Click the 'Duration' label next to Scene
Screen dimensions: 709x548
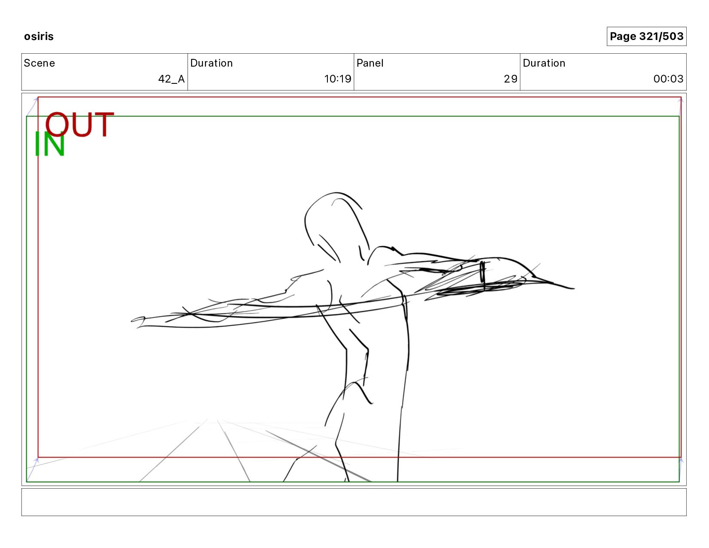click(211, 63)
